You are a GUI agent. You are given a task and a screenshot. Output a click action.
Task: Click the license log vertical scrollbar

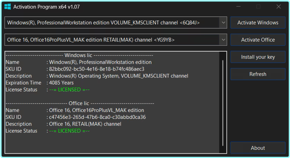point(223,102)
